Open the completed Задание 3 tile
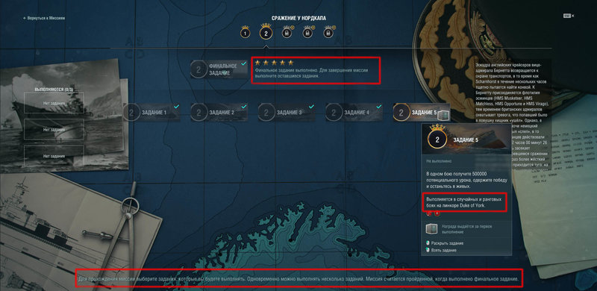The image size is (597, 291). click(x=287, y=113)
